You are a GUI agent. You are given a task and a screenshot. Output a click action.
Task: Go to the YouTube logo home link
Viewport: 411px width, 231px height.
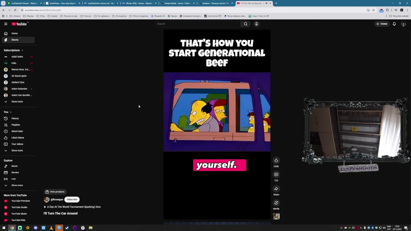[x=19, y=24]
